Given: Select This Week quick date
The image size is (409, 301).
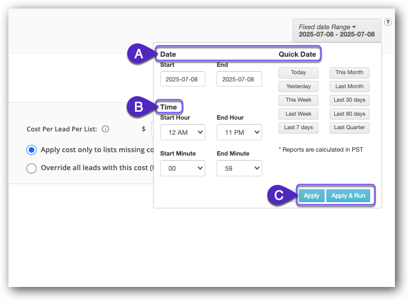Looking at the screenshot, I should point(298,100).
